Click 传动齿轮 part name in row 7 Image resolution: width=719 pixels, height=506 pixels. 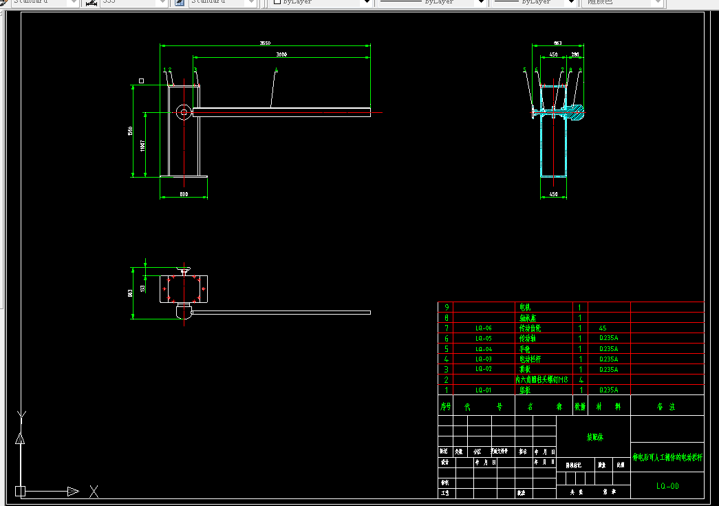coord(530,328)
